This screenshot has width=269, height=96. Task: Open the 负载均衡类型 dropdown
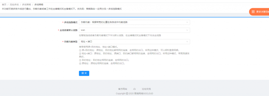click(x=134, y=41)
